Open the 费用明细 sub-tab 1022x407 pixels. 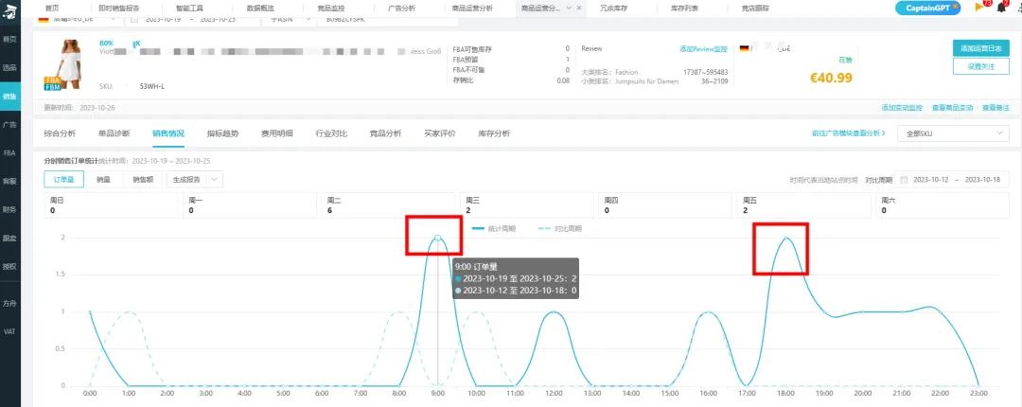click(277, 133)
